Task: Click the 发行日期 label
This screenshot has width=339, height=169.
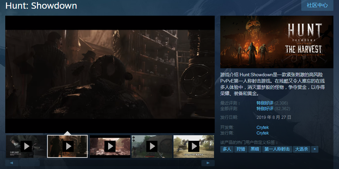Action: 229,117
